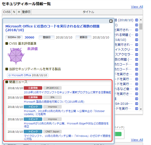Sort by 登録日 column header
The image size is (151, 145).
(x=26, y=12)
